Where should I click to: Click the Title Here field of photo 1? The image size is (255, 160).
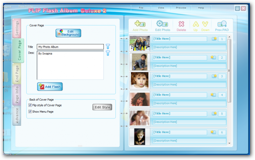180,39
